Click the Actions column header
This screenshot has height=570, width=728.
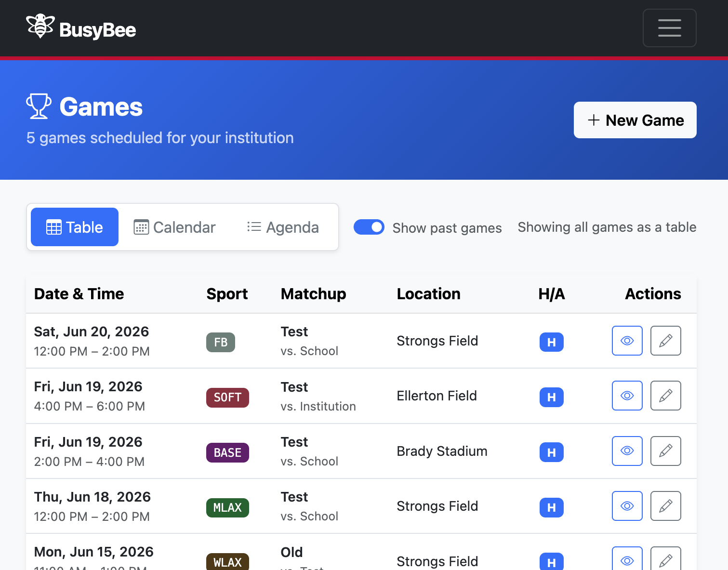click(x=653, y=294)
